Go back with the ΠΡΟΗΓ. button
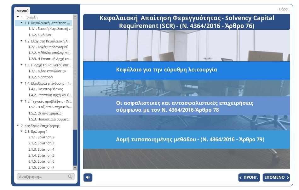The height and width of the screenshot is (190, 299). pyautogui.click(x=249, y=177)
